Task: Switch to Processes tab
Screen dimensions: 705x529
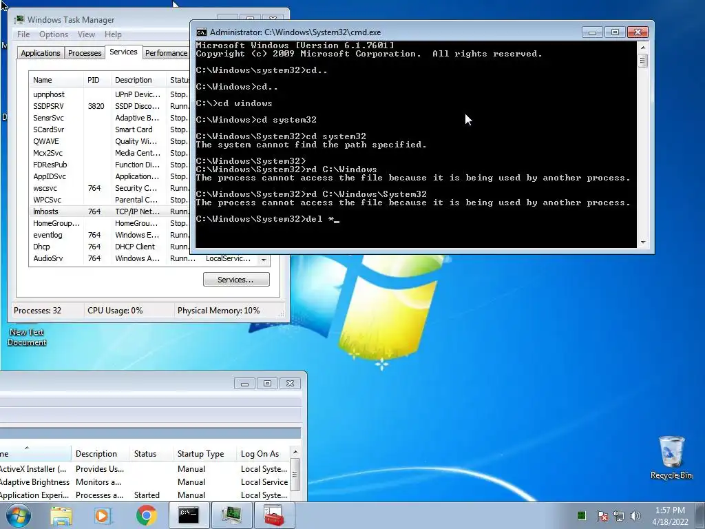Action: tap(85, 53)
